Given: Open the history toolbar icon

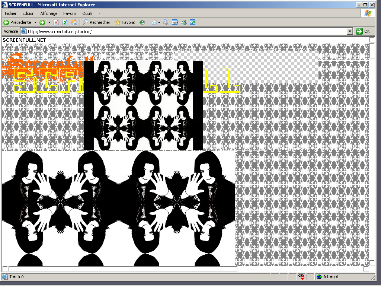Looking at the screenshot, I should point(142,22).
